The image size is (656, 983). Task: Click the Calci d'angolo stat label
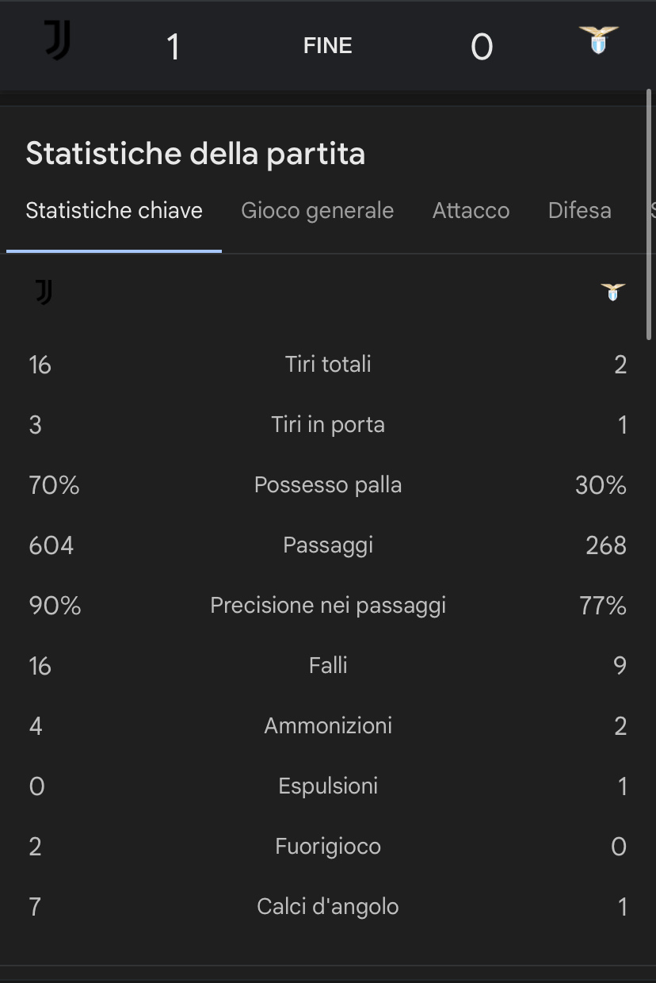328,907
